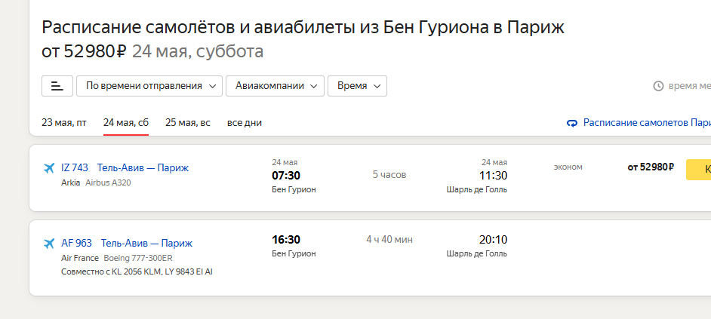Open the first 'Тель-Авив — Париж' route link
This screenshot has width=711, height=319.
(143, 168)
